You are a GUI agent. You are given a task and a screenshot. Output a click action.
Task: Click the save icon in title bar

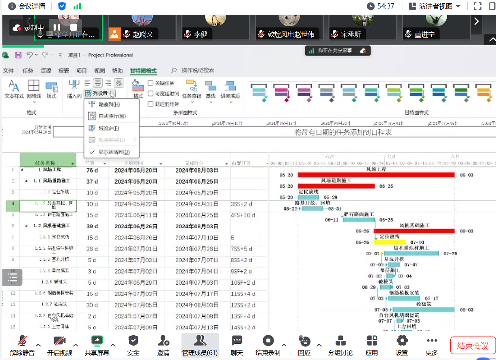18,55
